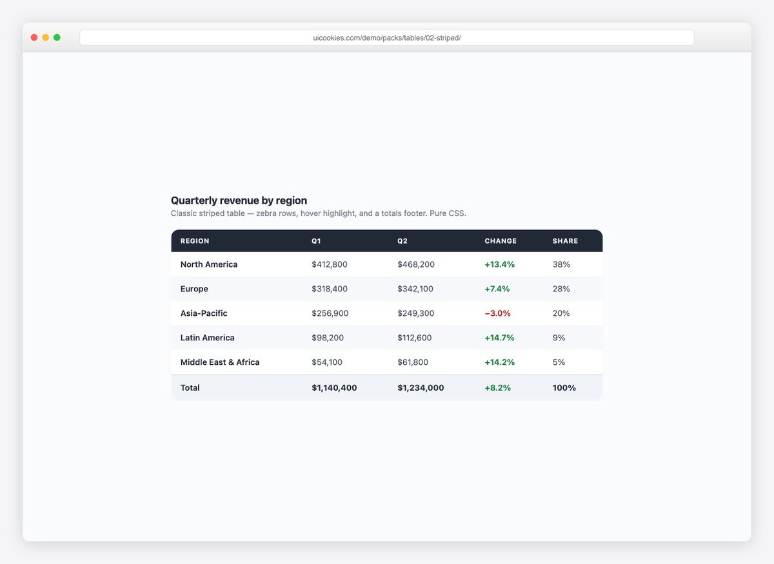
Task: Select the Latin America row label
Action: click(x=208, y=338)
